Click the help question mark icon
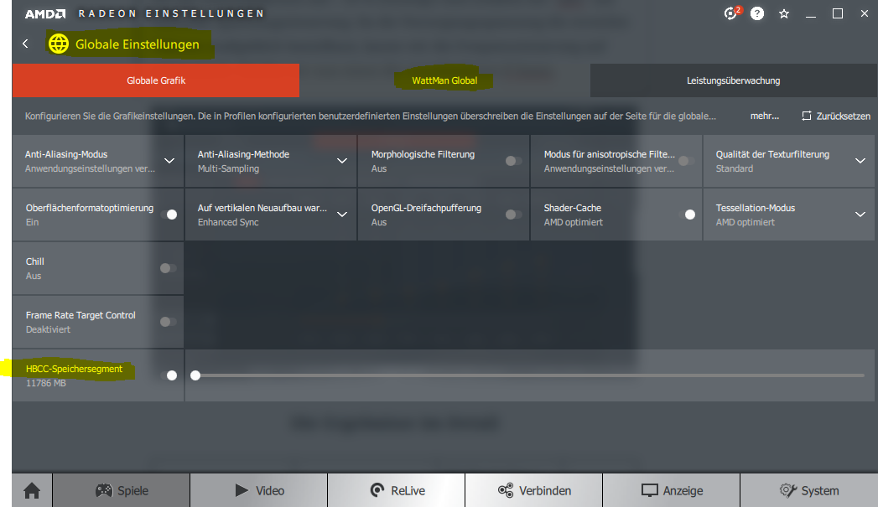This screenshot has width=878, height=507. click(757, 14)
